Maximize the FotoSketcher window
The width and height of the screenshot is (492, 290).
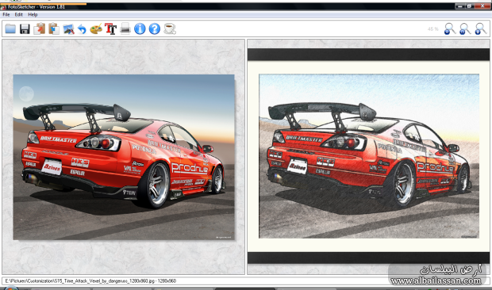tap(470, 6)
